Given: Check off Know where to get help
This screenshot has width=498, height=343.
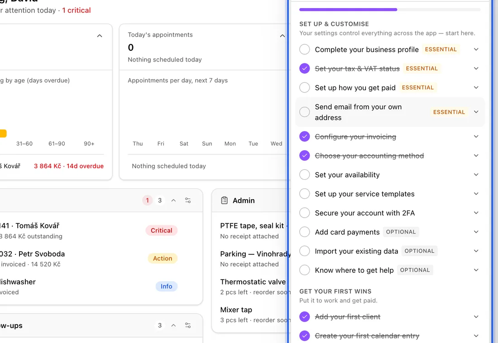Looking at the screenshot, I should click(x=305, y=270).
